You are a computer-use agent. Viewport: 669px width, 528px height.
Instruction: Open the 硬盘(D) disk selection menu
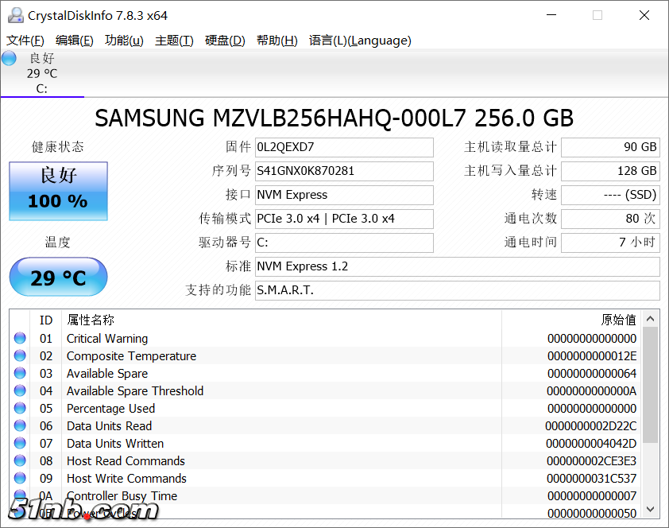(x=226, y=40)
